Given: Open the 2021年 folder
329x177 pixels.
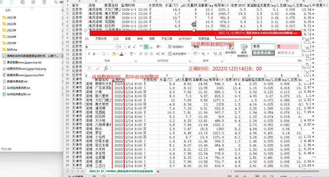Looking at the screenshot, I should [x=9, y=18].
